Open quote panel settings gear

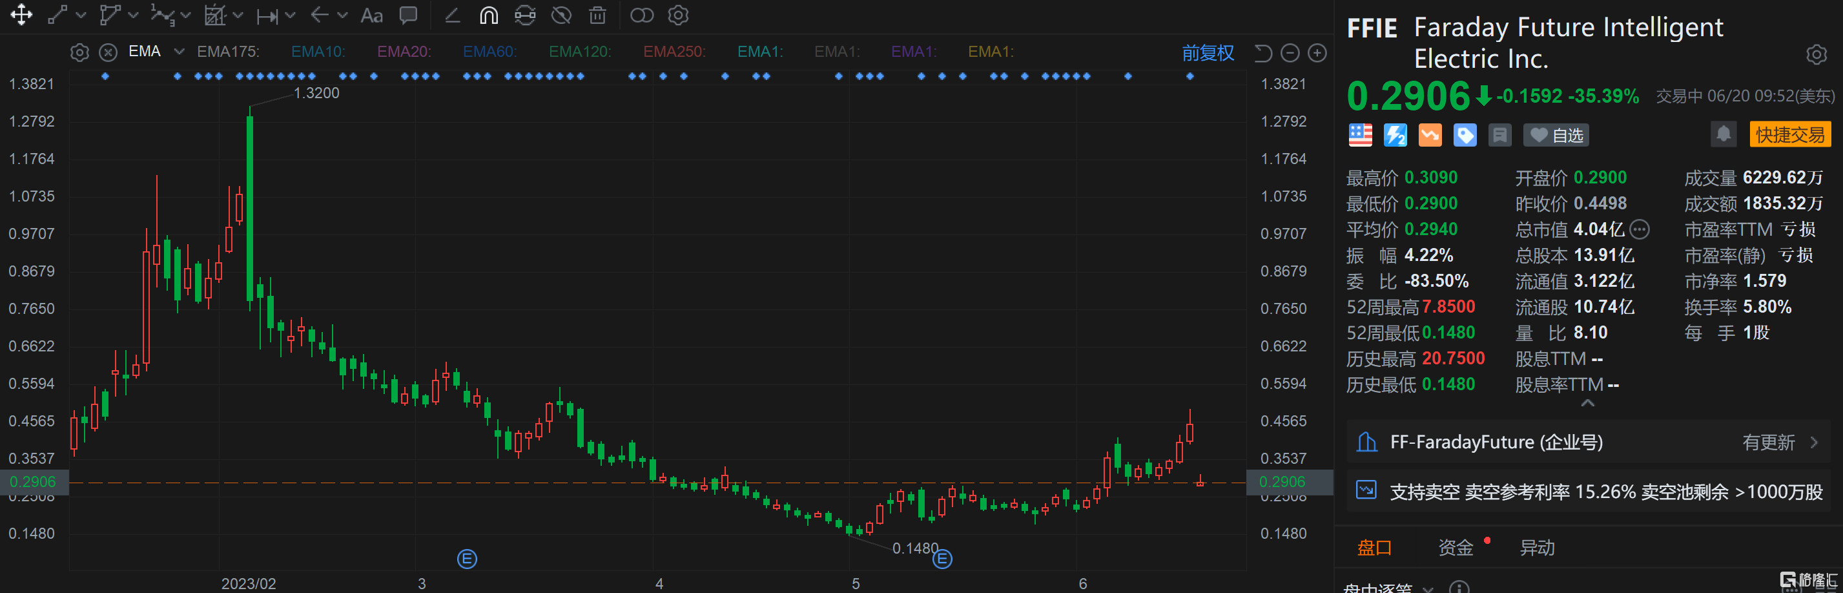point(1816,54)
